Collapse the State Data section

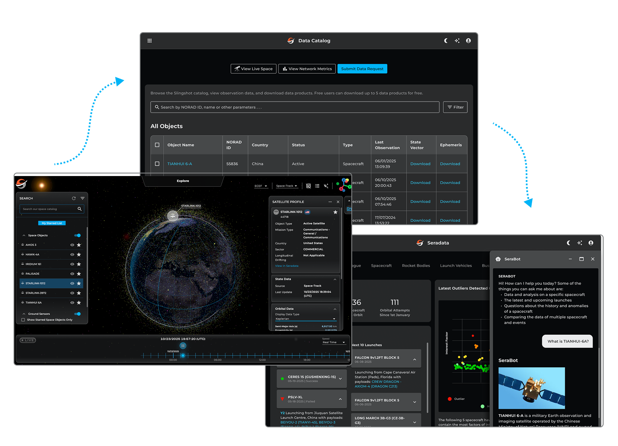(x=335, y=279)
